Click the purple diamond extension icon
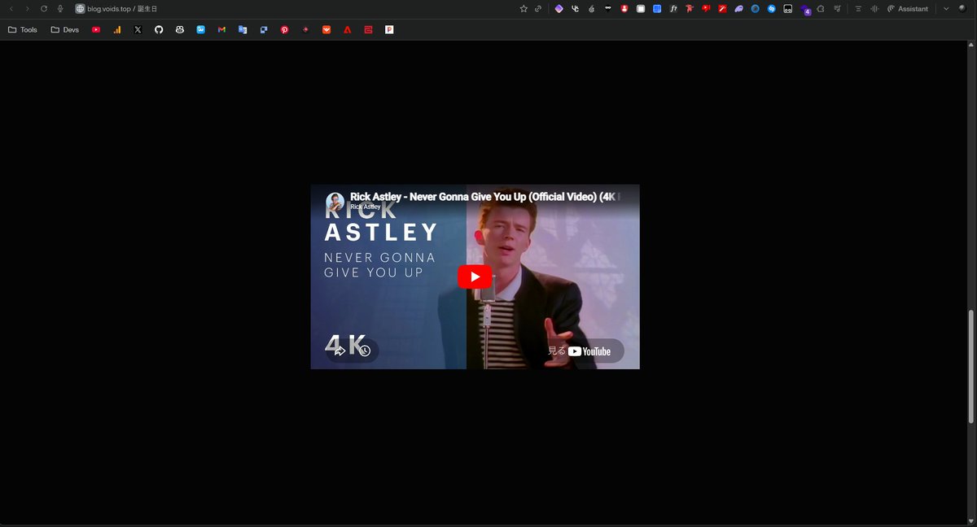977x527 pixels. (559, 9)
